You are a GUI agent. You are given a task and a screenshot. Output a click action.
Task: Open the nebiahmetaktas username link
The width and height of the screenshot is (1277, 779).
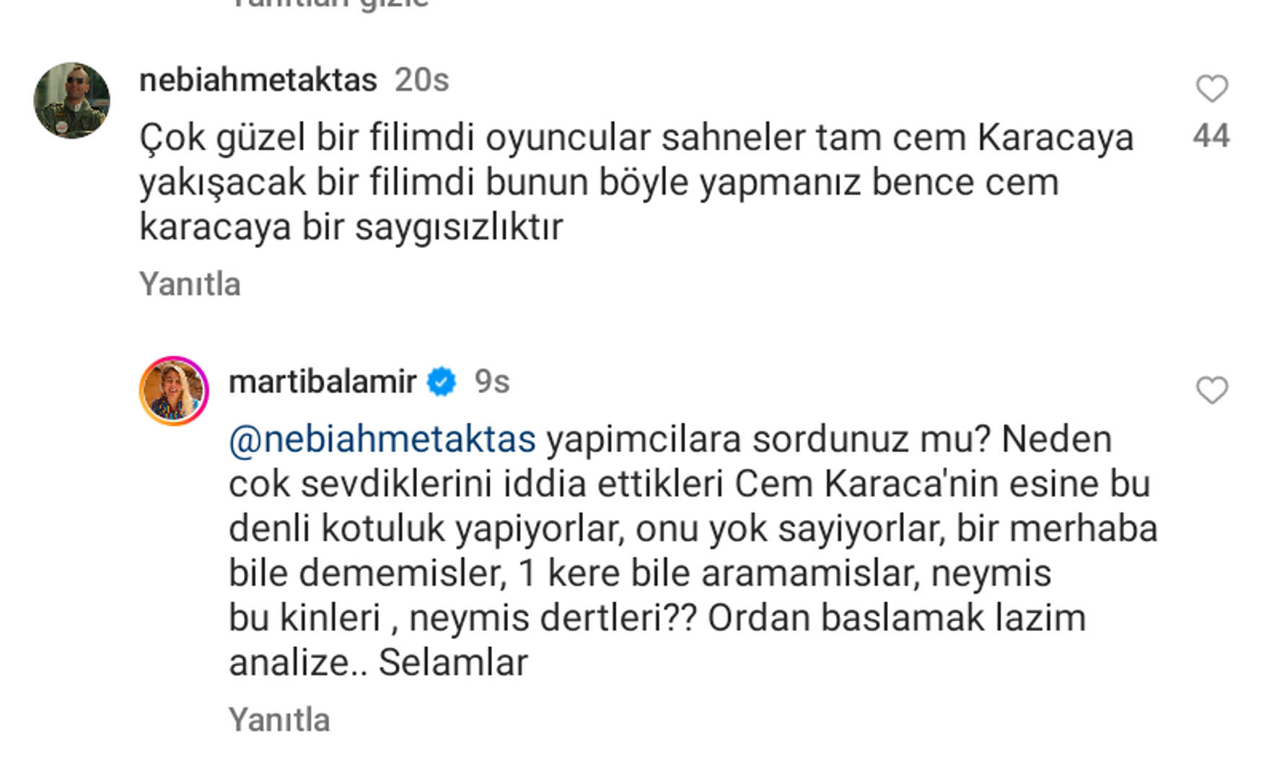coord(258,79)
